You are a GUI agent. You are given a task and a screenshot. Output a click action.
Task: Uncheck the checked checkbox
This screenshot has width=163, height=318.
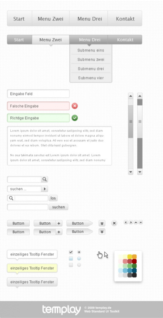tap(71, 252)
